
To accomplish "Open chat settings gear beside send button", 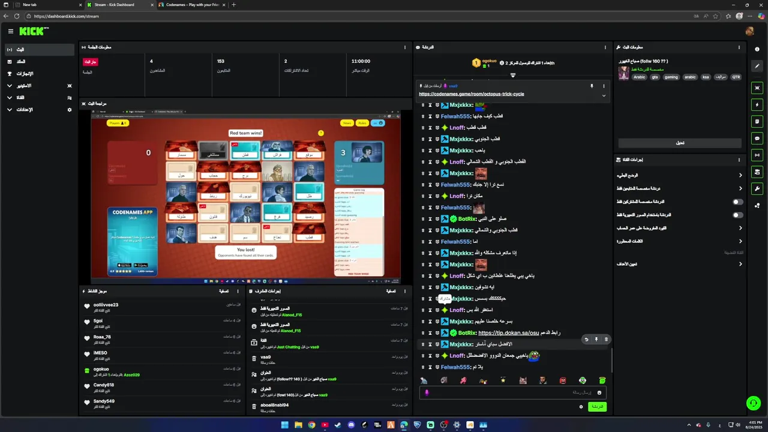I will [x=581, y=407].
